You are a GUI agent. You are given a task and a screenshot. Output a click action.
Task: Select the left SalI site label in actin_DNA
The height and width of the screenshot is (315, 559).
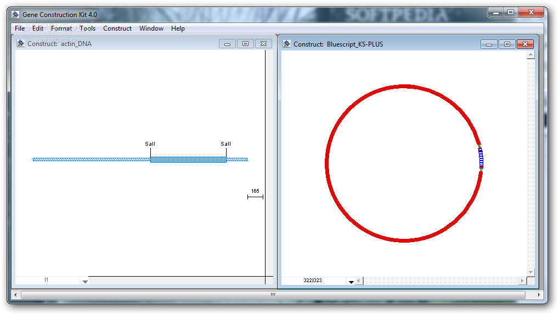150,144
